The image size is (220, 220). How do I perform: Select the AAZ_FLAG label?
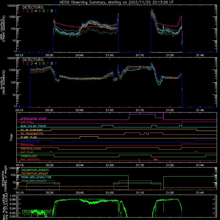tap(27, 152)
